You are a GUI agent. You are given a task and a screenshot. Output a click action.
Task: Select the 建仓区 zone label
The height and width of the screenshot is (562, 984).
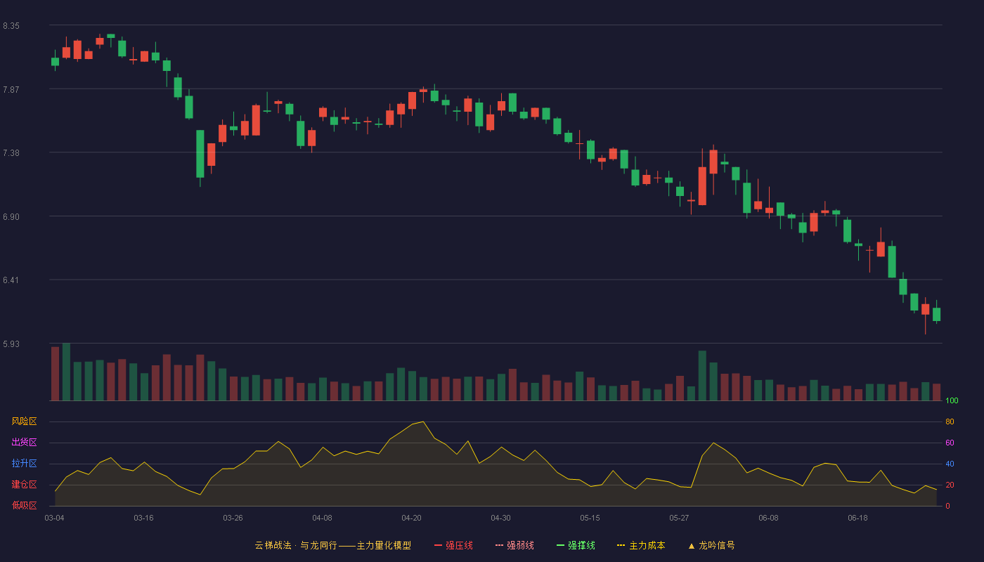pyautogui.click(x=25, y=485)
